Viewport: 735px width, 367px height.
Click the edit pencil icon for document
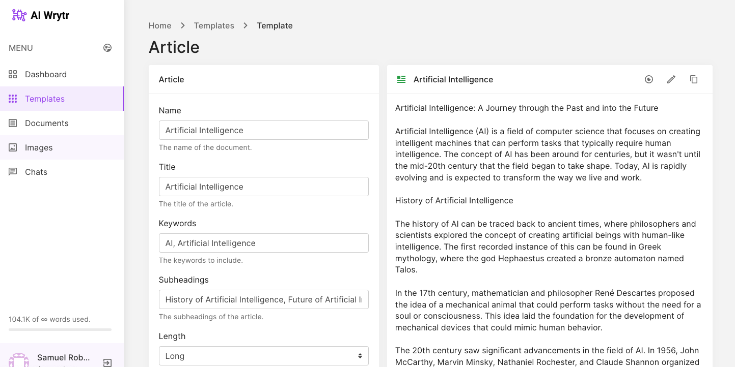(671, 79)
